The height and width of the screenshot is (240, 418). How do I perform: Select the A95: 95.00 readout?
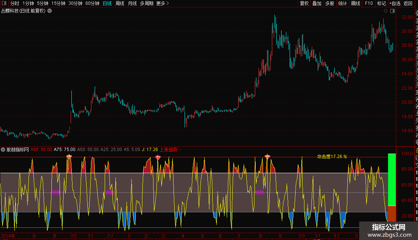[x=41, y=150]
